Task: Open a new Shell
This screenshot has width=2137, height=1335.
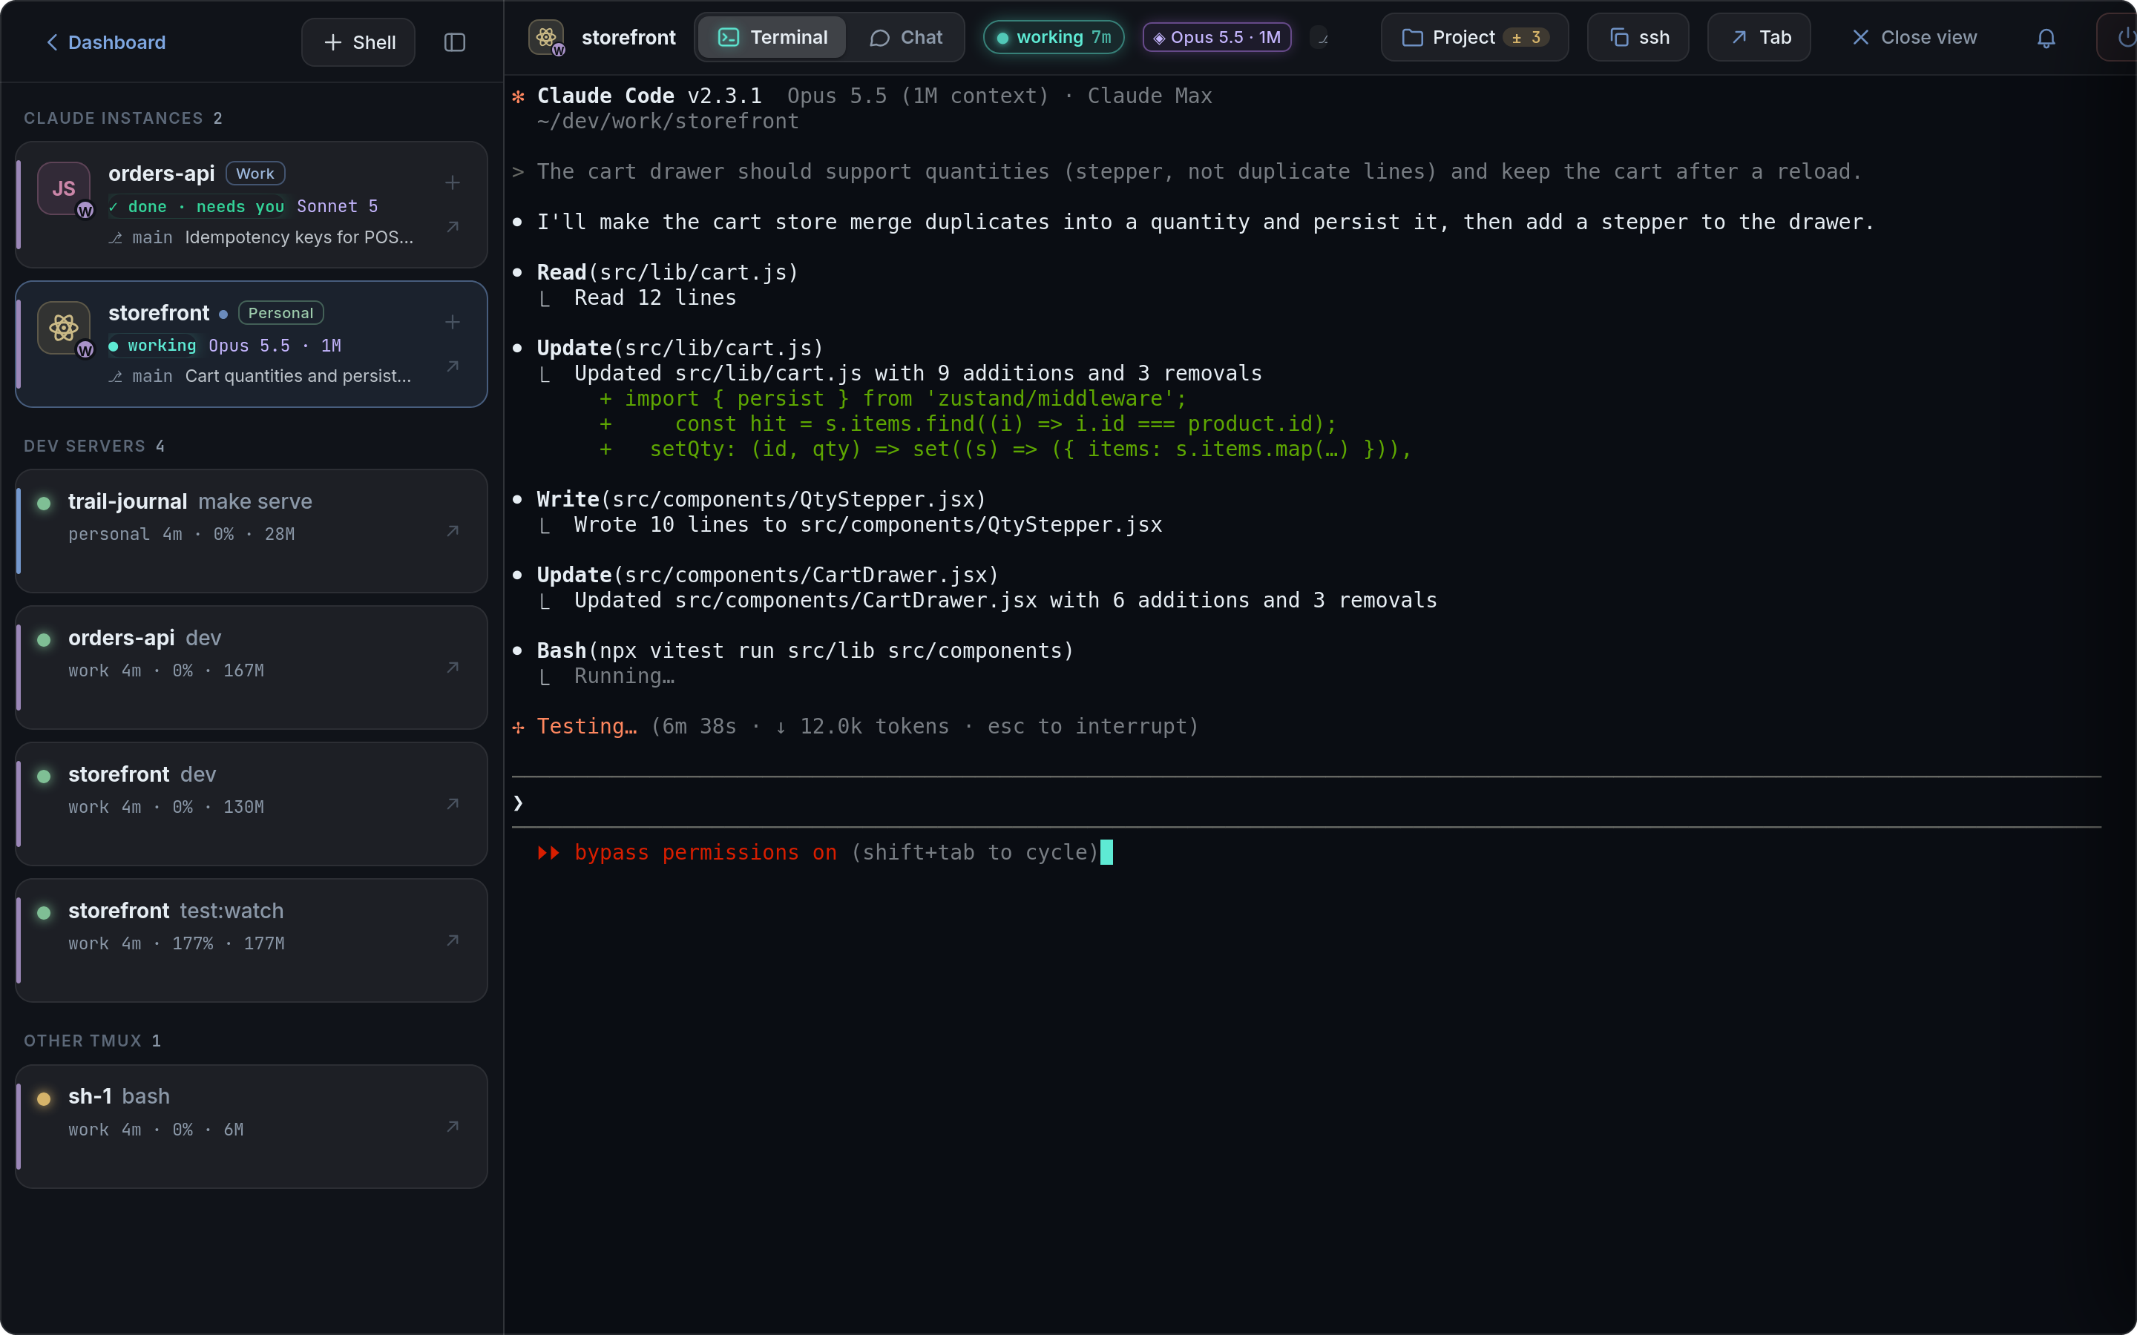Action: click(358, 42)
